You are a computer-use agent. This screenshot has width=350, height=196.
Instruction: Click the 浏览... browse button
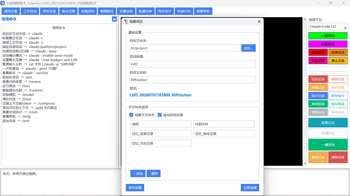coord(248,48)
